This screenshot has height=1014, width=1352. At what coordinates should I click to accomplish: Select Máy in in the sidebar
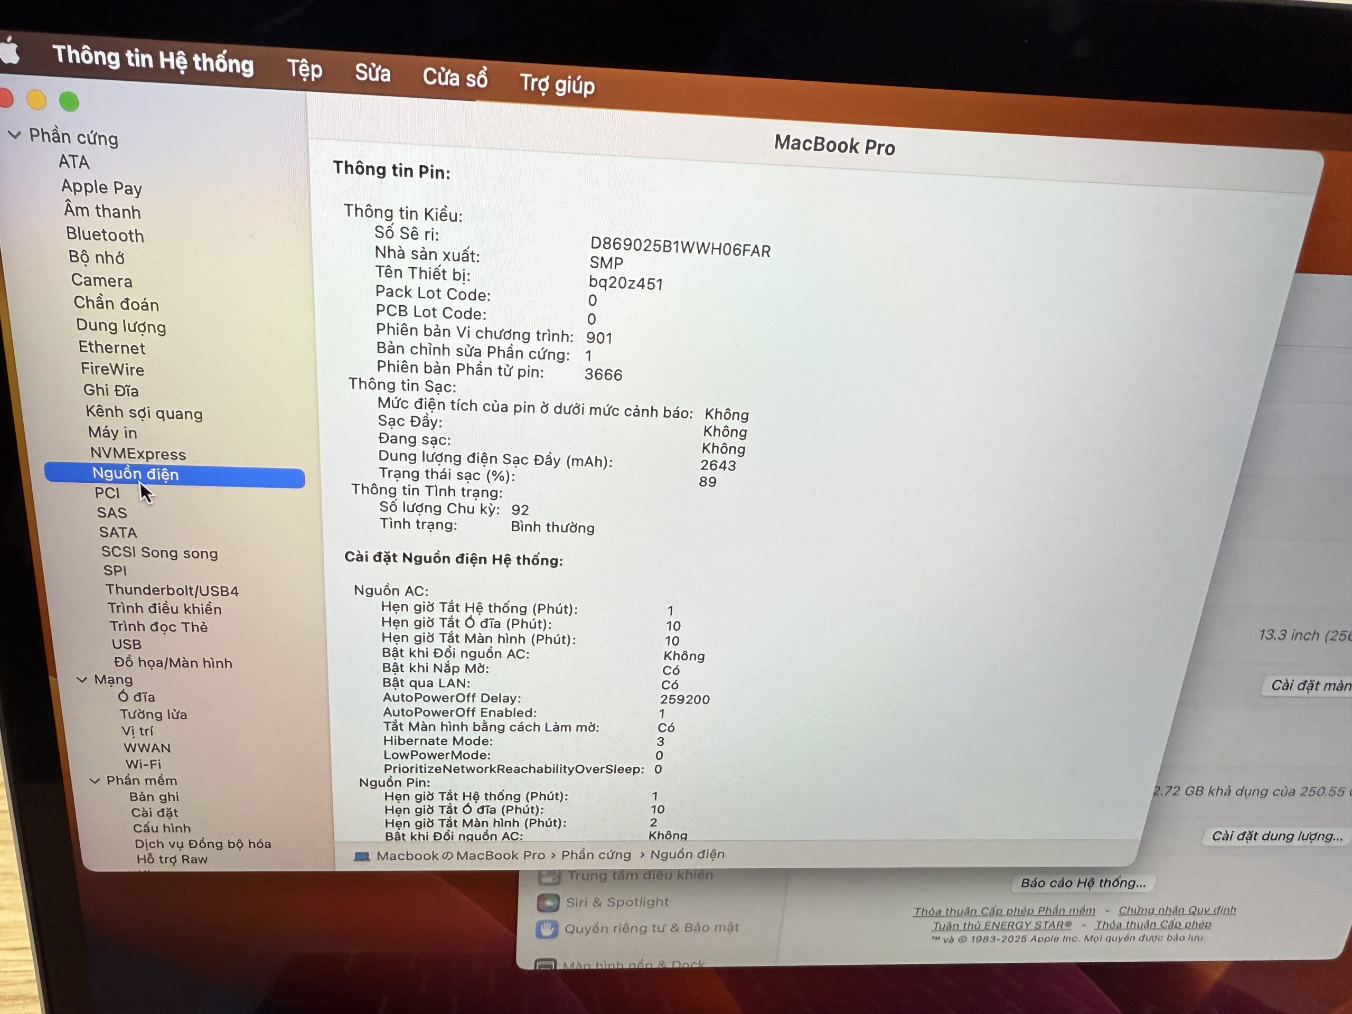click(112, 433)
